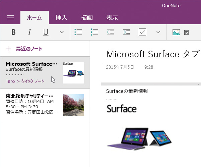Select the Surface tablets image in note
This screenshot has width=201, height=167.
[x=139, y=139]
